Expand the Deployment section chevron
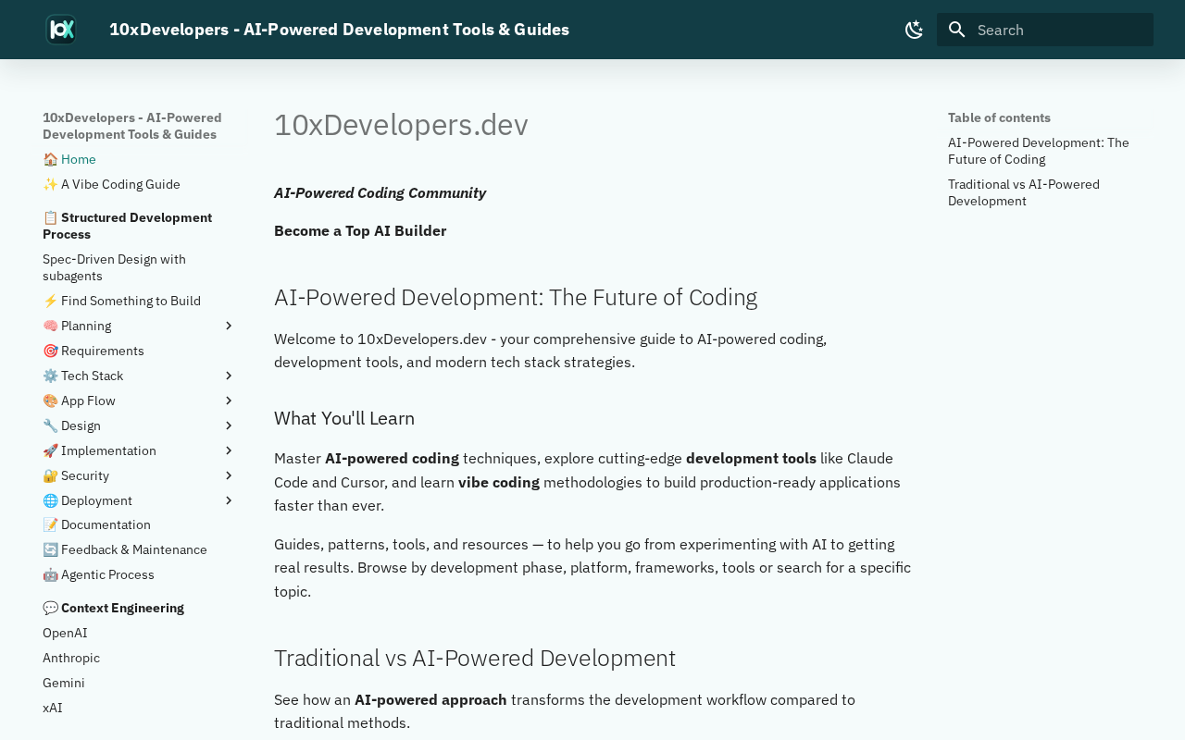The height and width of the screenshot is (740, 1185). (x=229, y=500)
